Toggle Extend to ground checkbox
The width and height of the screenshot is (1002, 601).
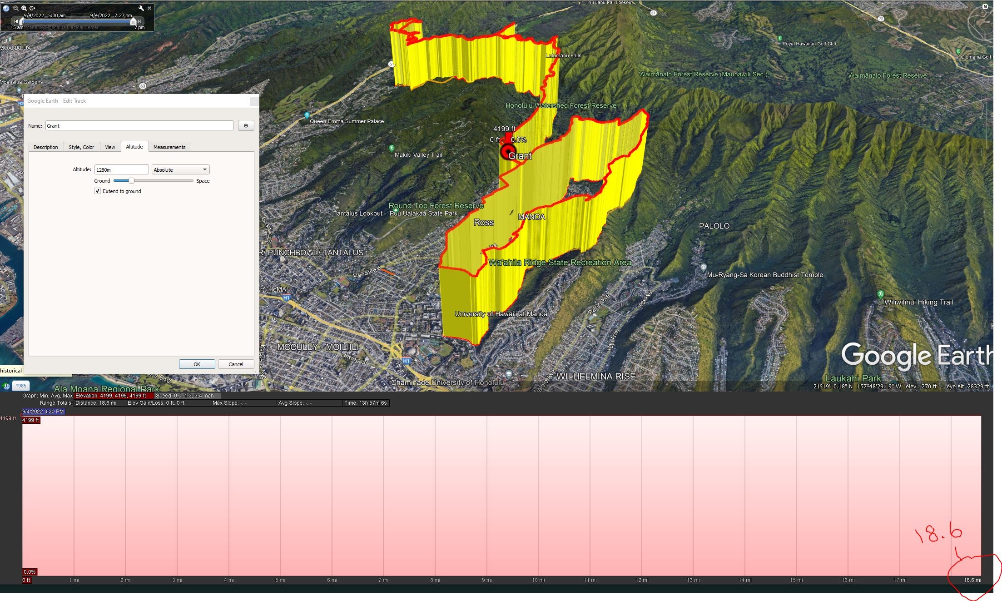tap(98, 191)
